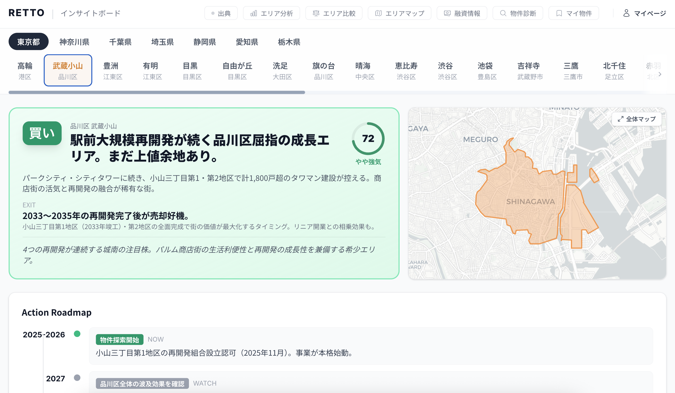Click the WATCH status label
Image resolution: width=675 pixels, height=393 pixels.
tap(205, 383)
